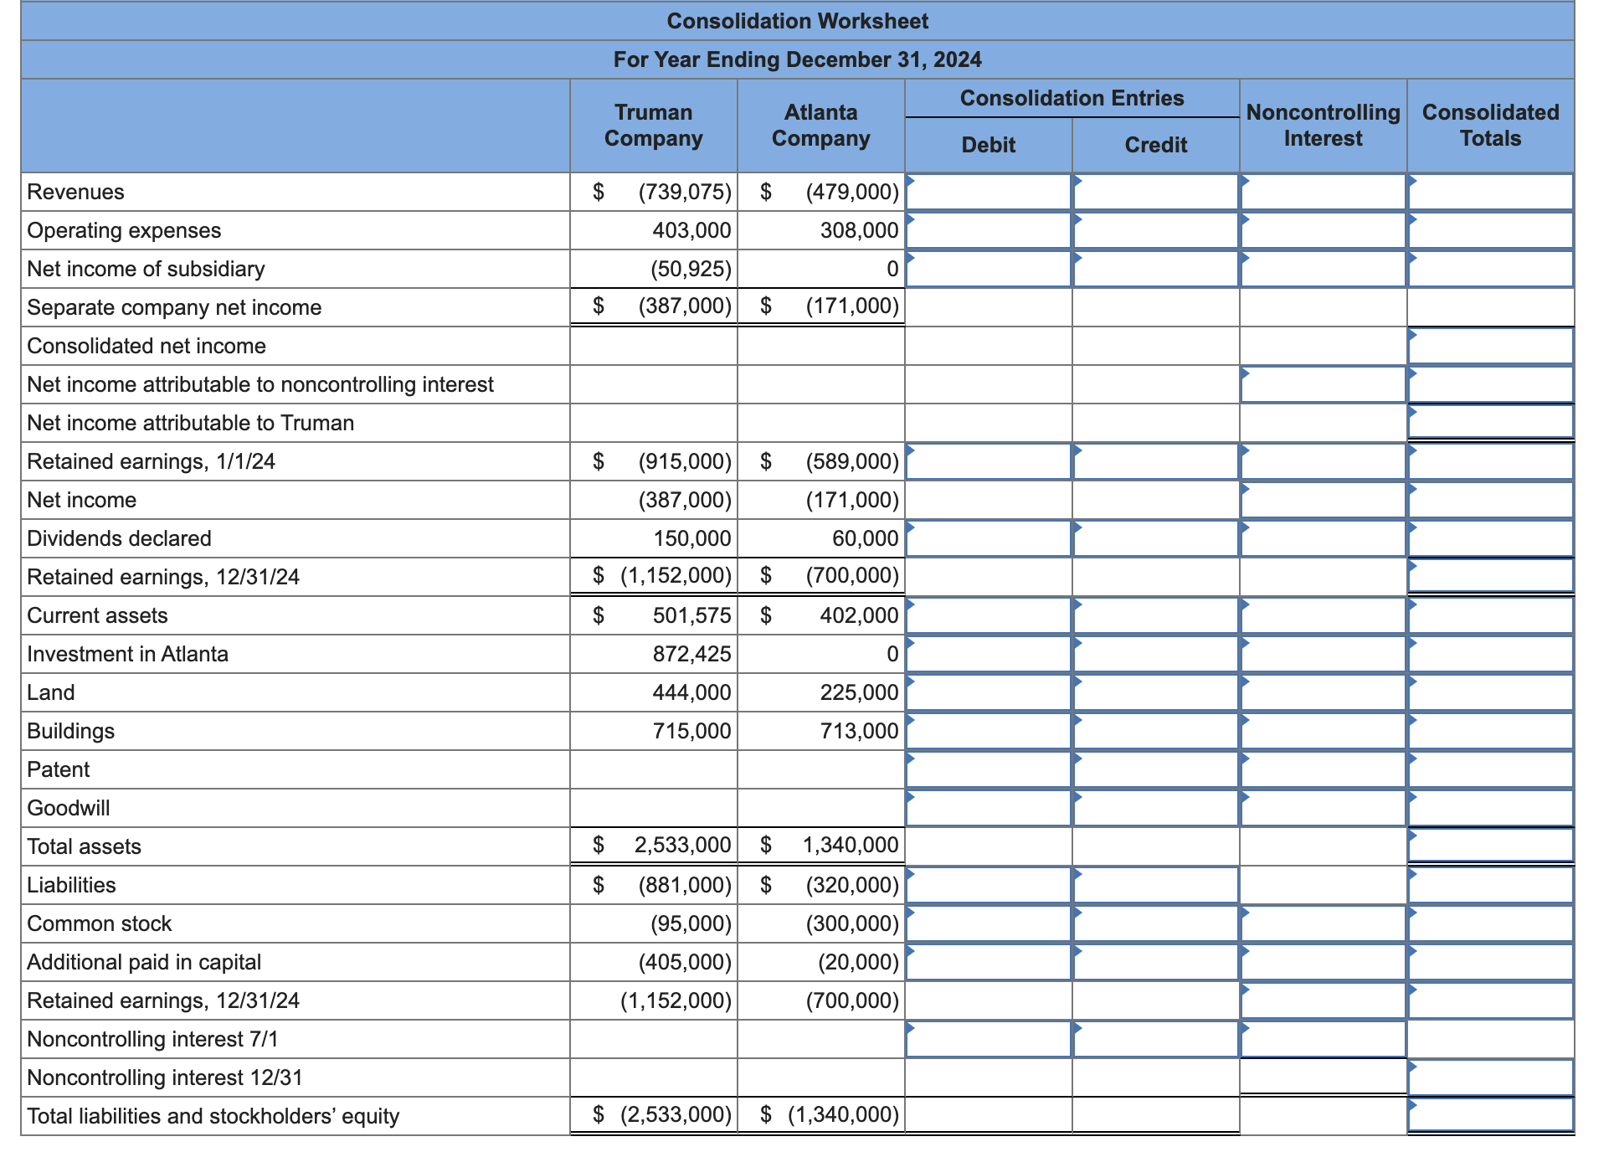Click Operating expenses Credit cell
Image resolution: width=1614 pixels, height=1152 pixels.
click(1156, 230)
